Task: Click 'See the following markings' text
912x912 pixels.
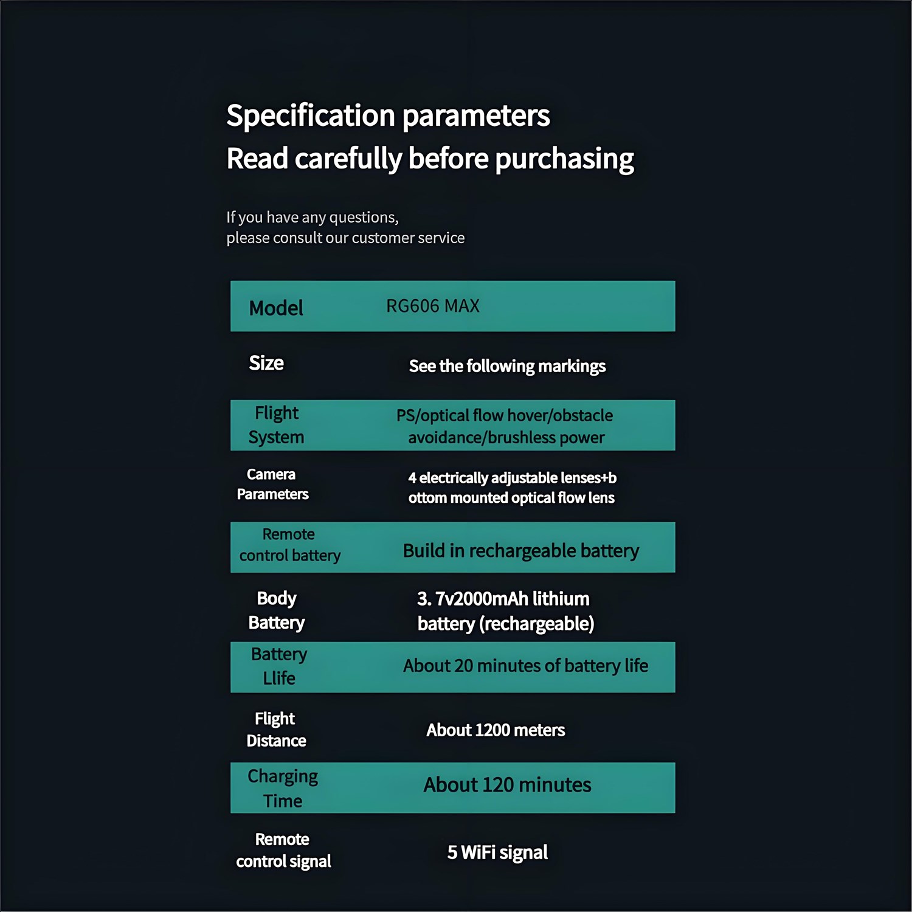Action: click(x=507, y=366)
